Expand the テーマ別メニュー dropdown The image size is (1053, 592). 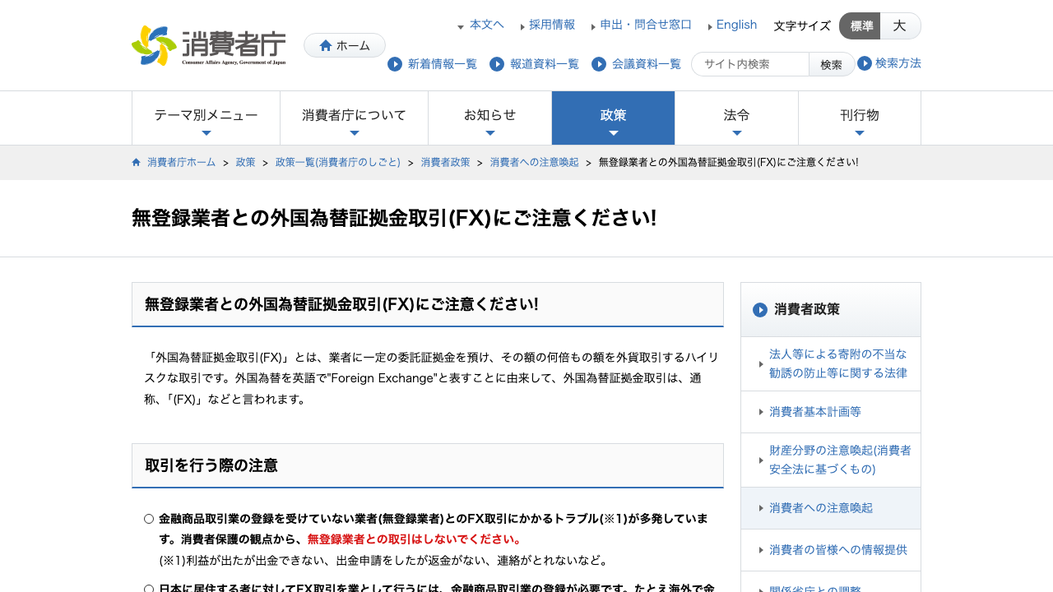tap(206, 118)
